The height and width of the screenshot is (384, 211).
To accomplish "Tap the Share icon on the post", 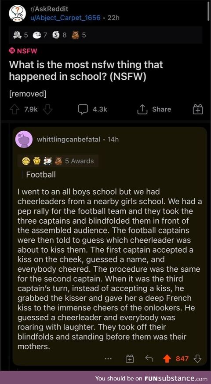I will pos(143,110).
